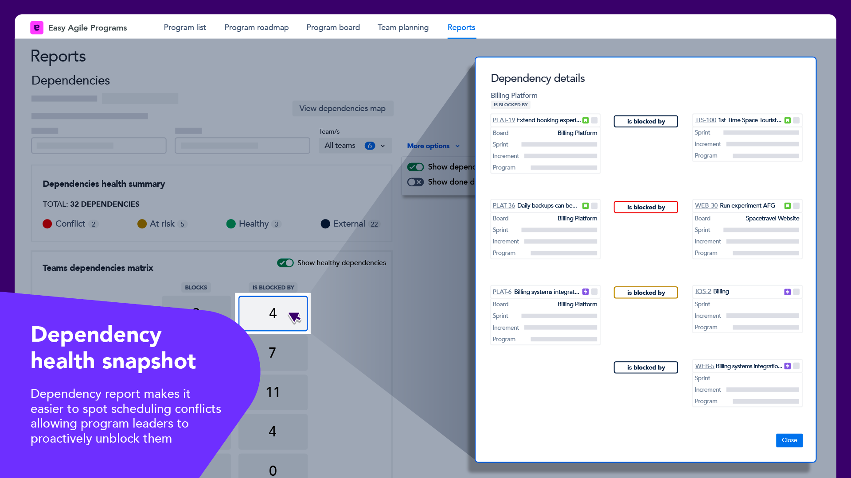The width and height of the screenshot is (851, 478).
Task: Open the More options dropdown
Action: [433, 146]
